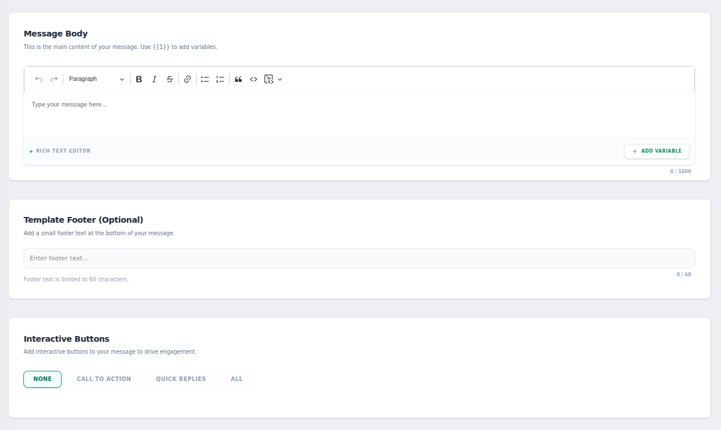Click the Interactive Buttons heading
721x430 pixels.
click(67, 339)
